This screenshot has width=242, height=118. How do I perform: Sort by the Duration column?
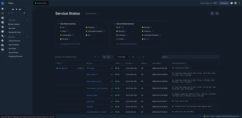click(130, 63)
